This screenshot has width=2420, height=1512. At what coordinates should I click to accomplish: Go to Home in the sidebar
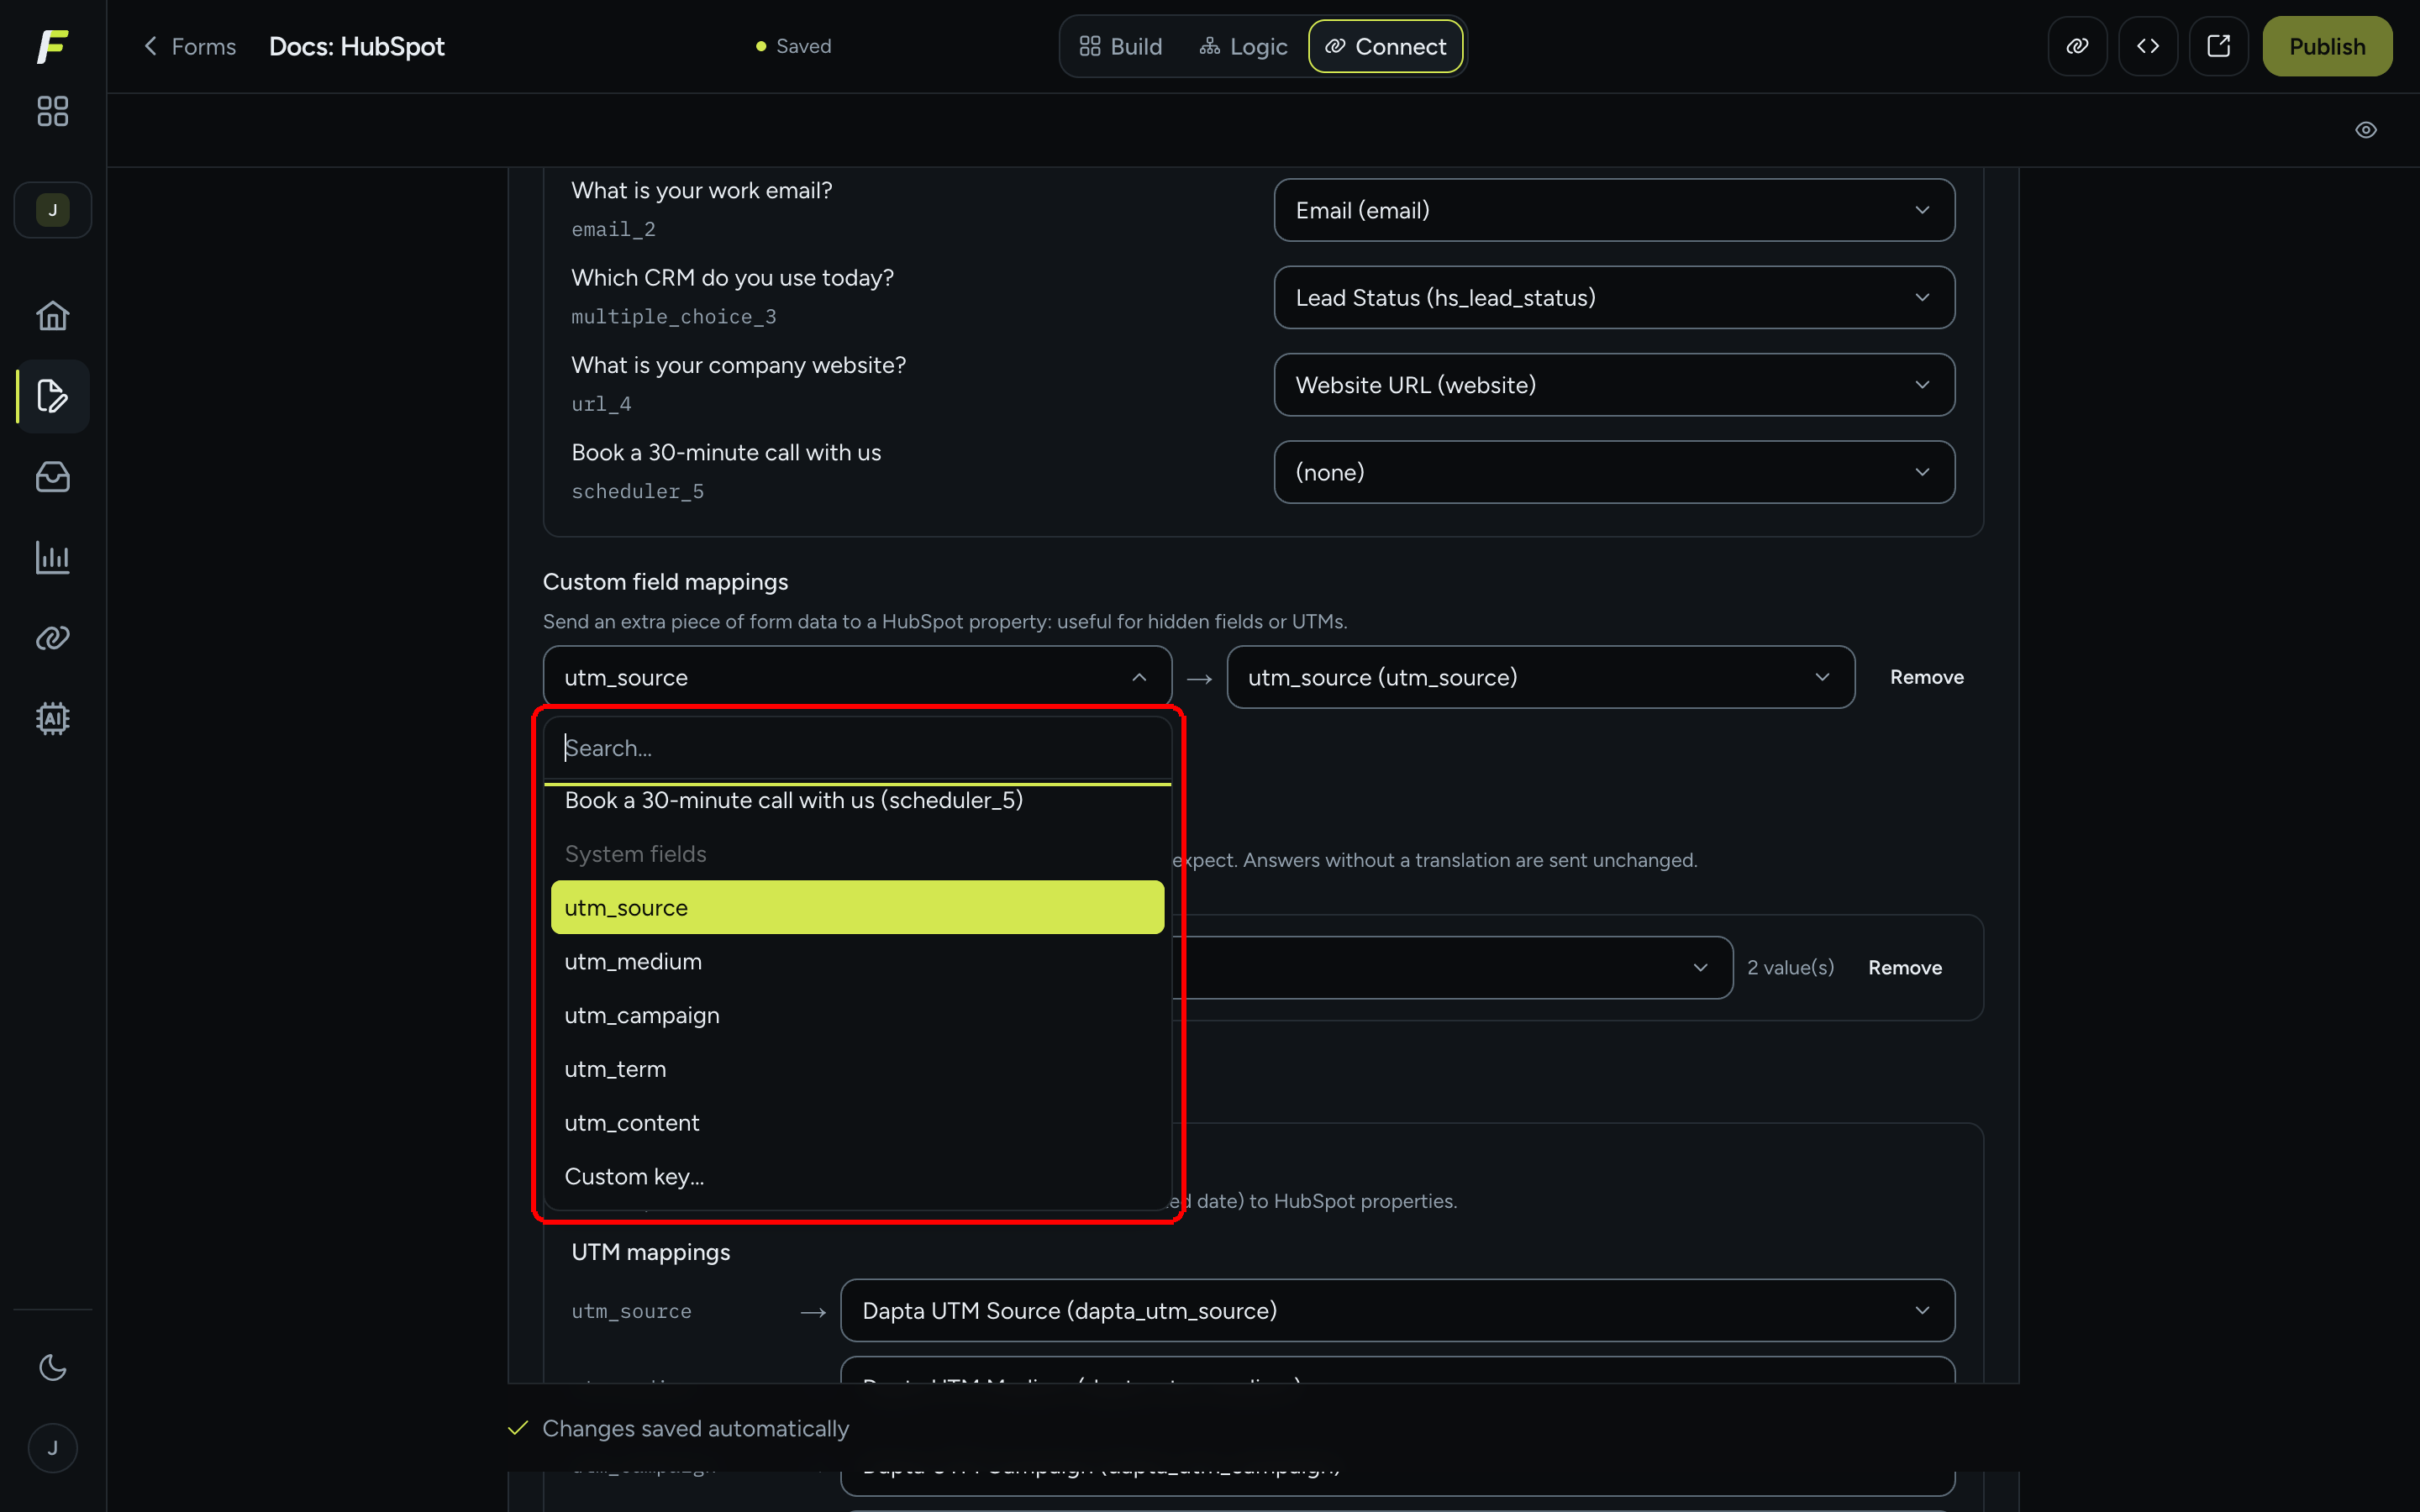point(52,316)
